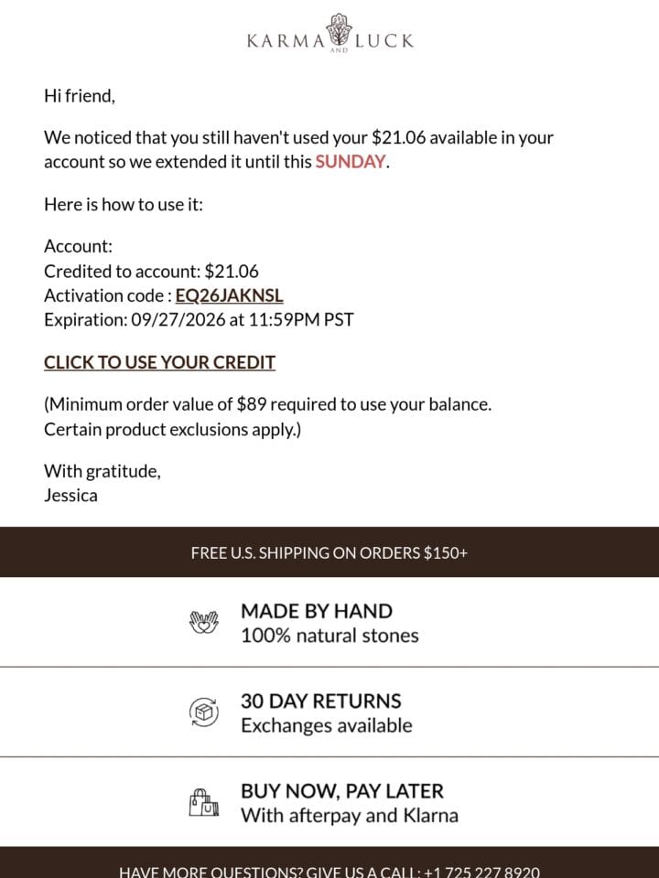Open the EQ26JAKNSL activation code link
This screenshot has height=878, width=659.
[x=229, y=295]
